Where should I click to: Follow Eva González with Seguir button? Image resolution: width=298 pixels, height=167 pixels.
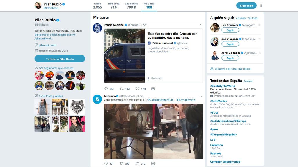click(230, 30)
